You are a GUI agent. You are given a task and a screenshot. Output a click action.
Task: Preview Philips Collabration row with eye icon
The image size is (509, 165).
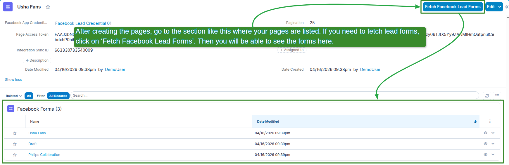pyautogui.click(x=486, y=154)
